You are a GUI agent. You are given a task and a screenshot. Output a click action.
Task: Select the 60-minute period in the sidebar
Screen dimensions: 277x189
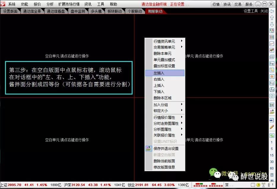click(272, 168)
